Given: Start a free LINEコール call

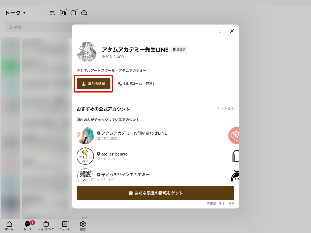Looking at the screenshot, I should (137, 84).
